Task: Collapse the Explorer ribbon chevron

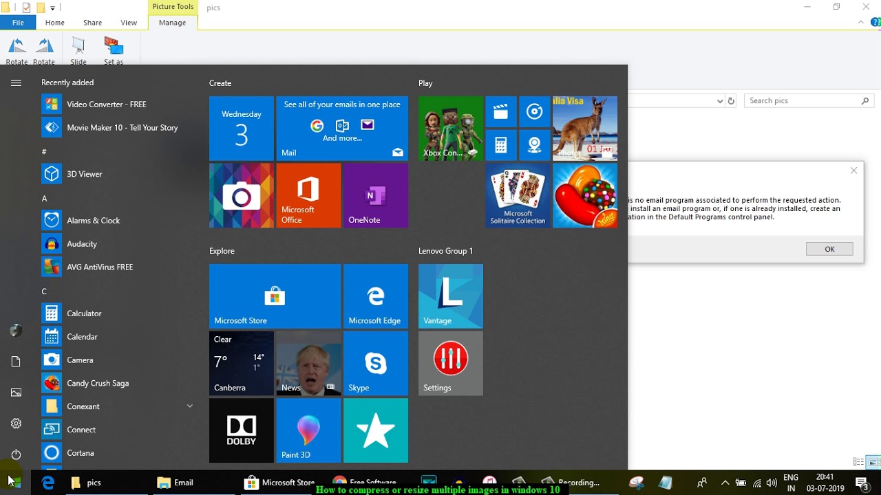Action: tap(861, 22)
